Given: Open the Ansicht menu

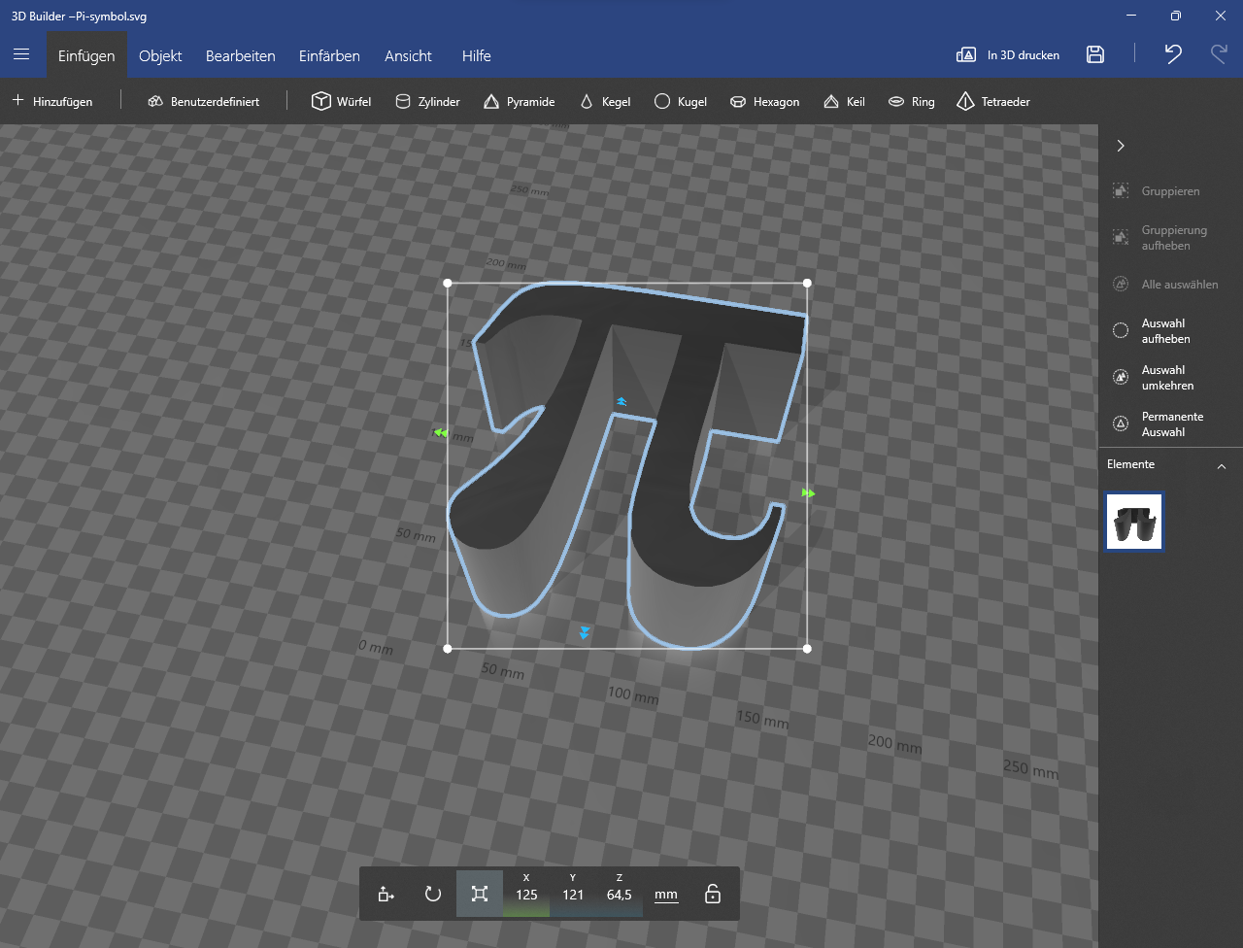Looking at the screenshot, I should 408,55.
